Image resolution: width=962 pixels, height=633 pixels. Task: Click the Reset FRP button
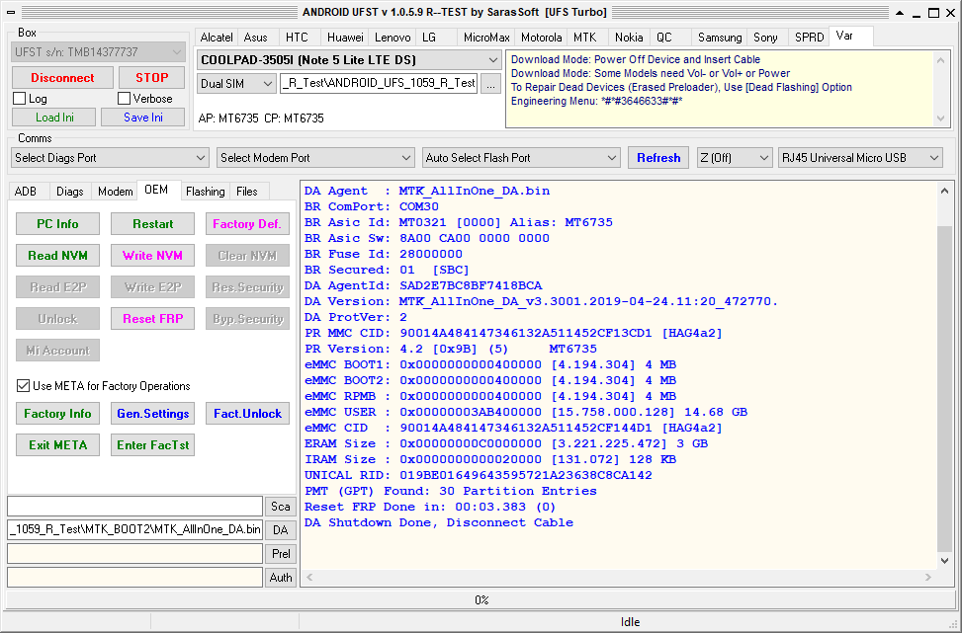pos(153,319)
